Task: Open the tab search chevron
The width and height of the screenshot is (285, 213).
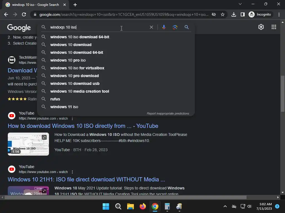Action: 240,4
